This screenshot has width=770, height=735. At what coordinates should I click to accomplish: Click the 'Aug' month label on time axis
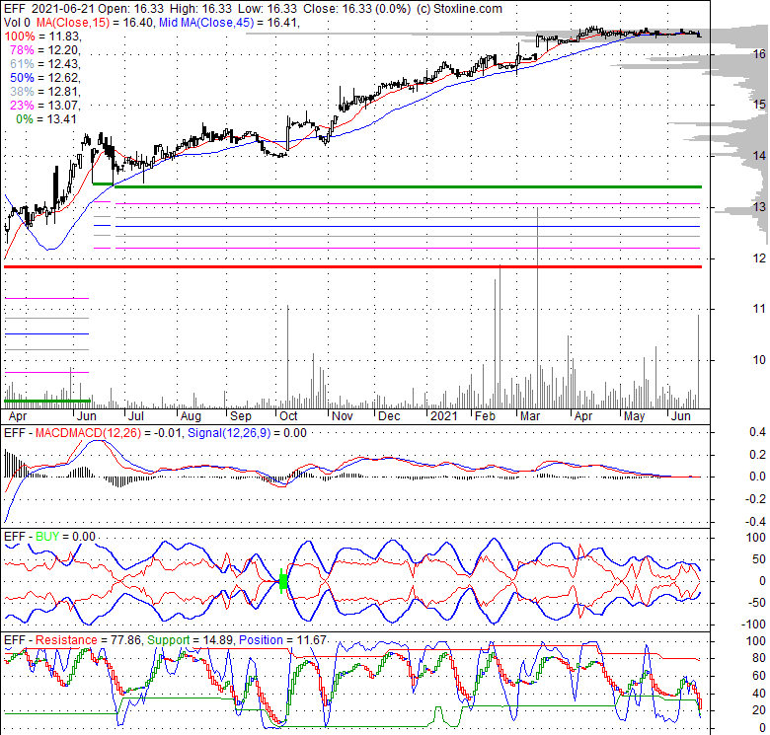[x=191, y=416]
